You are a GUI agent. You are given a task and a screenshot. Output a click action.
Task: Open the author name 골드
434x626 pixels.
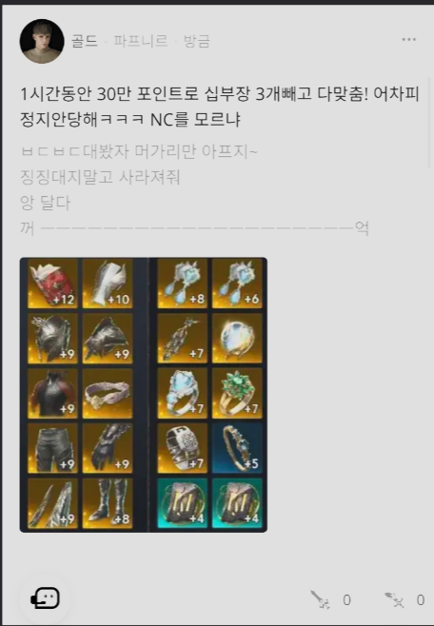point(85,41)
